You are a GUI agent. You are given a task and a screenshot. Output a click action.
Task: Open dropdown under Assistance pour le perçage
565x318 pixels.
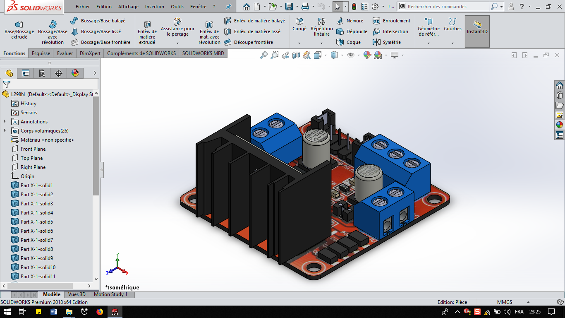click(x=177, y=43)
